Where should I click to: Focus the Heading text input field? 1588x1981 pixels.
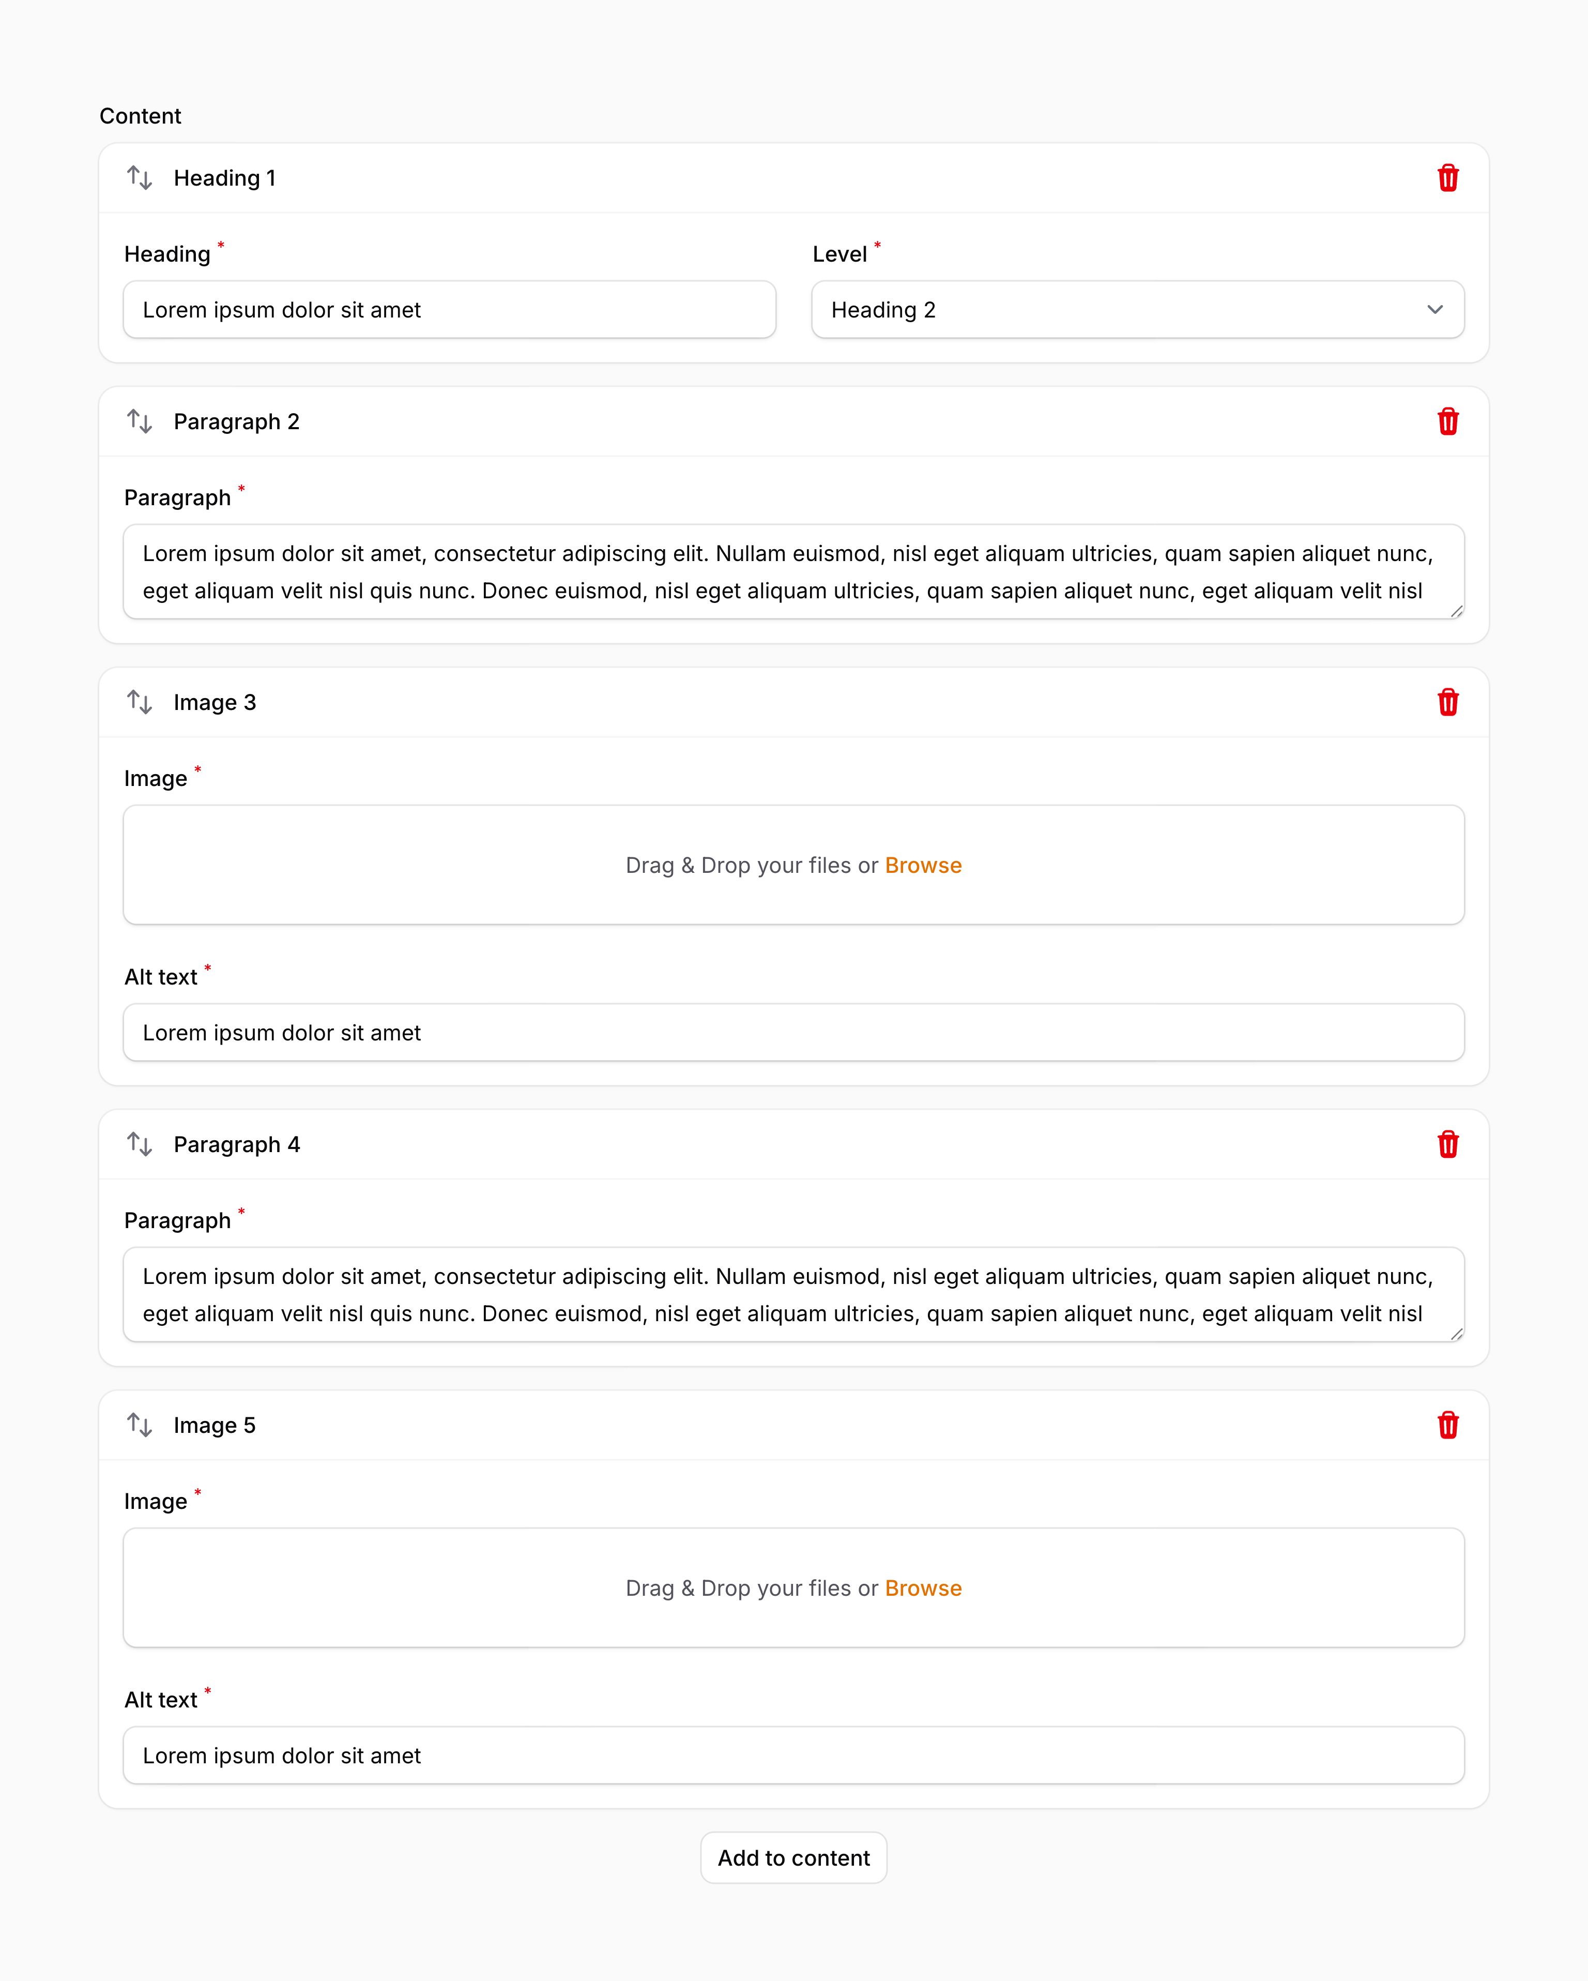tap(449, 311)
